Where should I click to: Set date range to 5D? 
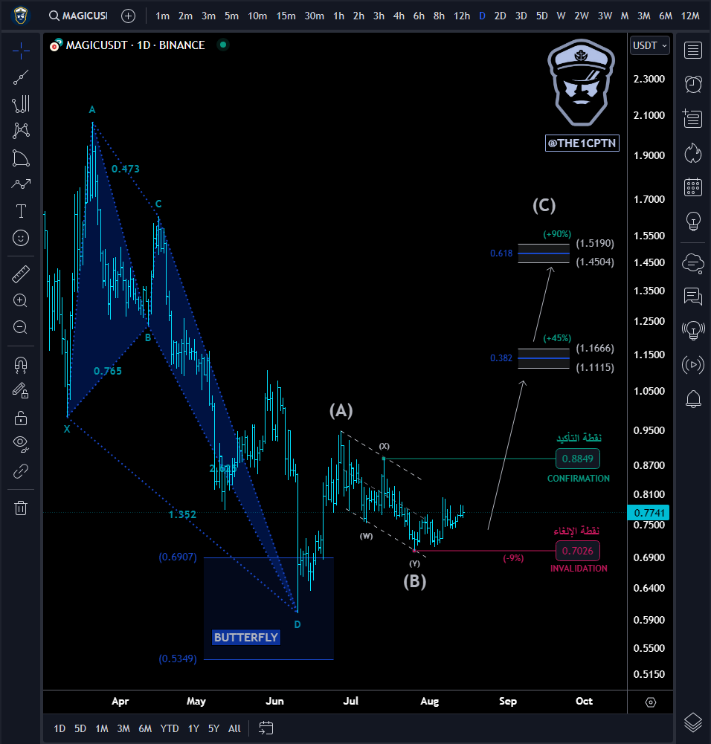(x=80, y=728)
